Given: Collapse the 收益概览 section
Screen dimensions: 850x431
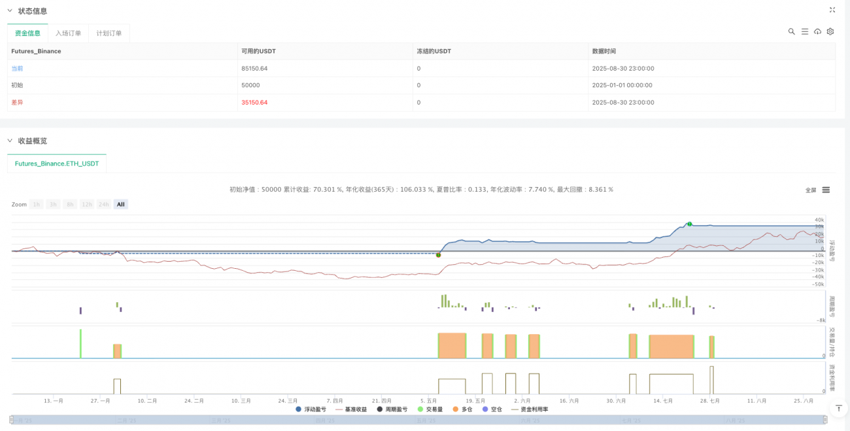Looking at the screenshot, I should pos(9,141).
